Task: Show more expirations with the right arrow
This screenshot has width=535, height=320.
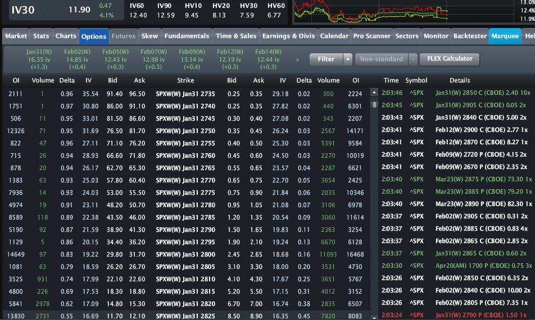Action: 298,60
